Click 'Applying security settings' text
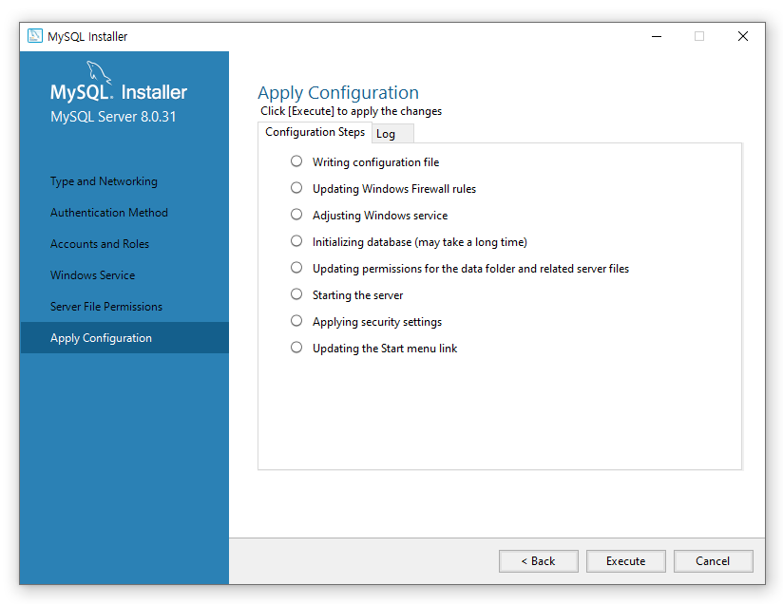 377,322
